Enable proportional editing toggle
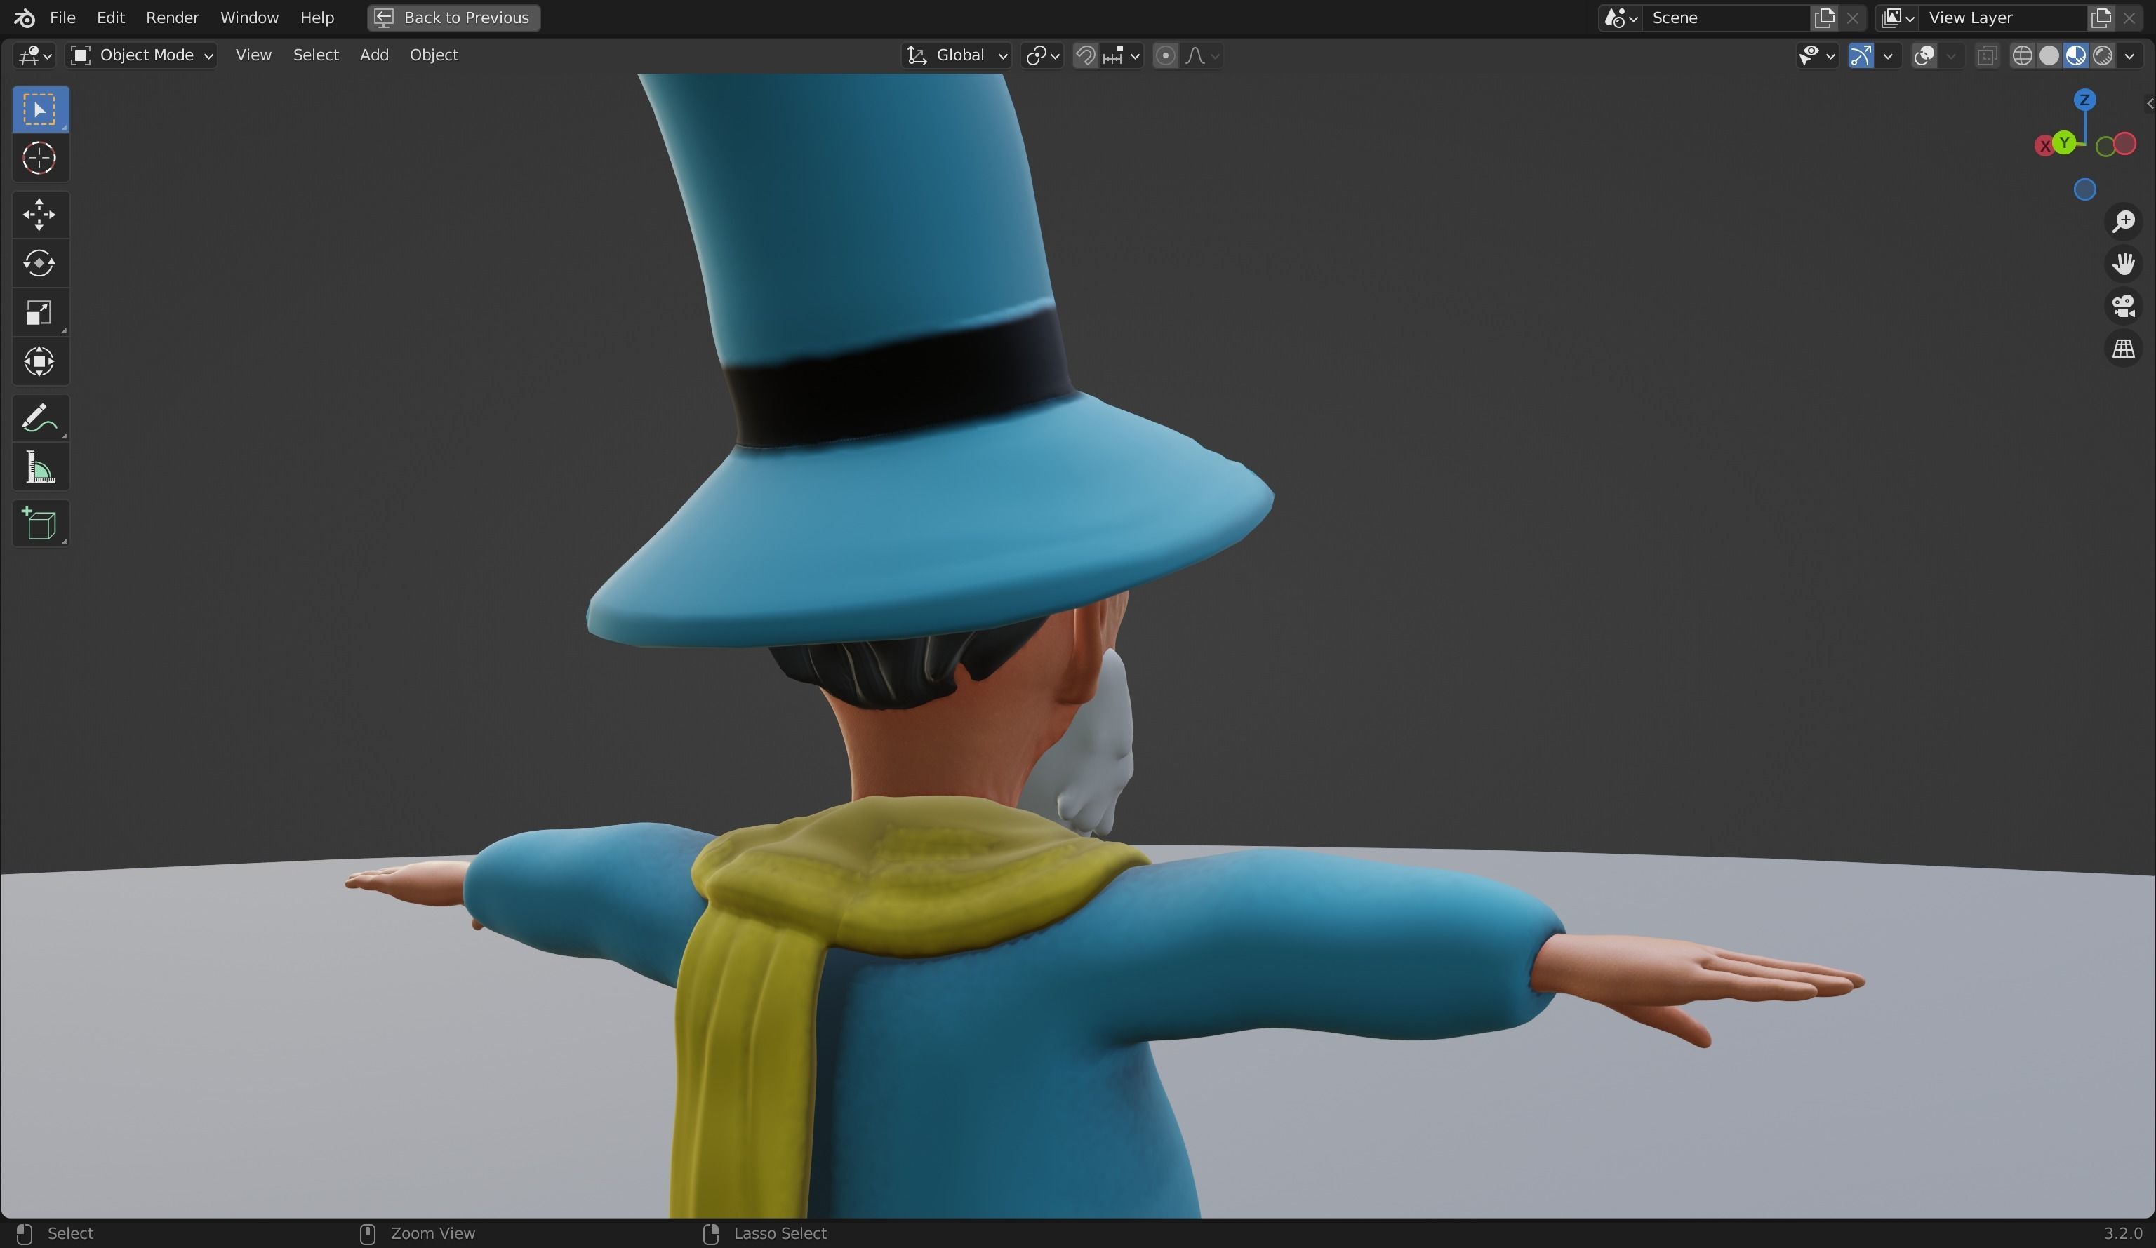The width and height of the screenshot is (2156, 1248). pyautogui.click(x=1164, y=55)
